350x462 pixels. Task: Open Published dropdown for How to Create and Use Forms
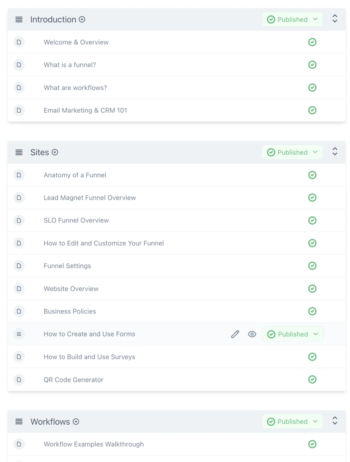tap(293, 334)
